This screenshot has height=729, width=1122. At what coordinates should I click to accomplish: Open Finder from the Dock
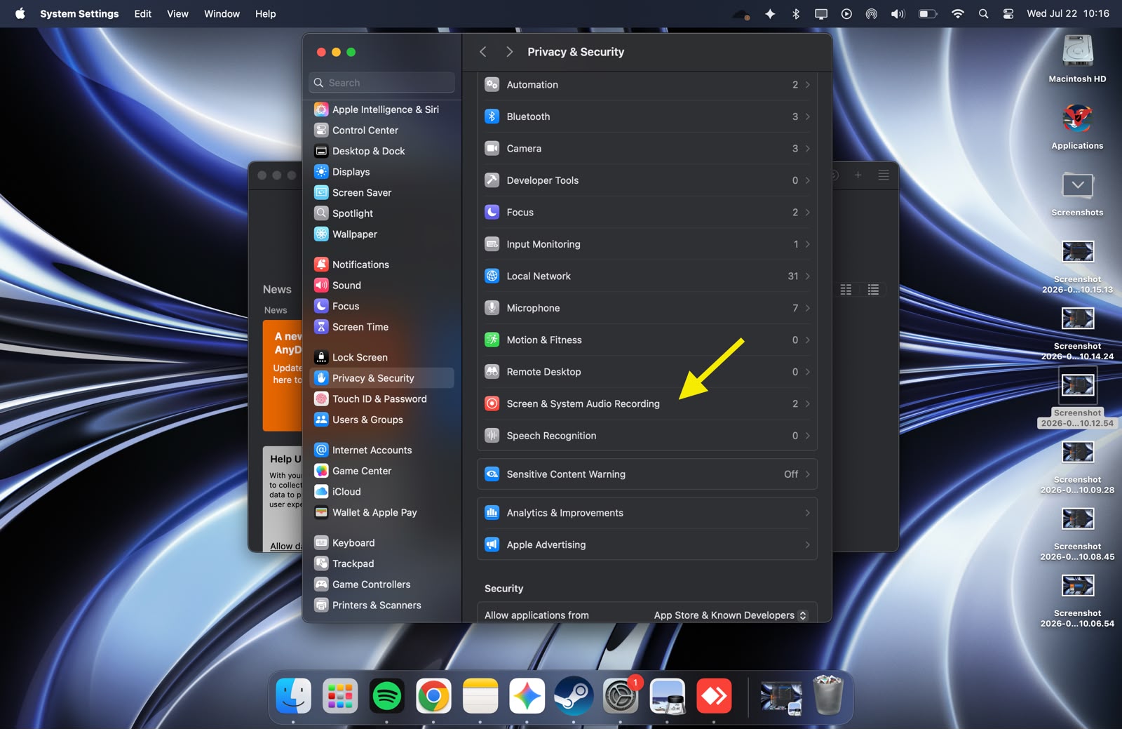click(x=293, y=697)
